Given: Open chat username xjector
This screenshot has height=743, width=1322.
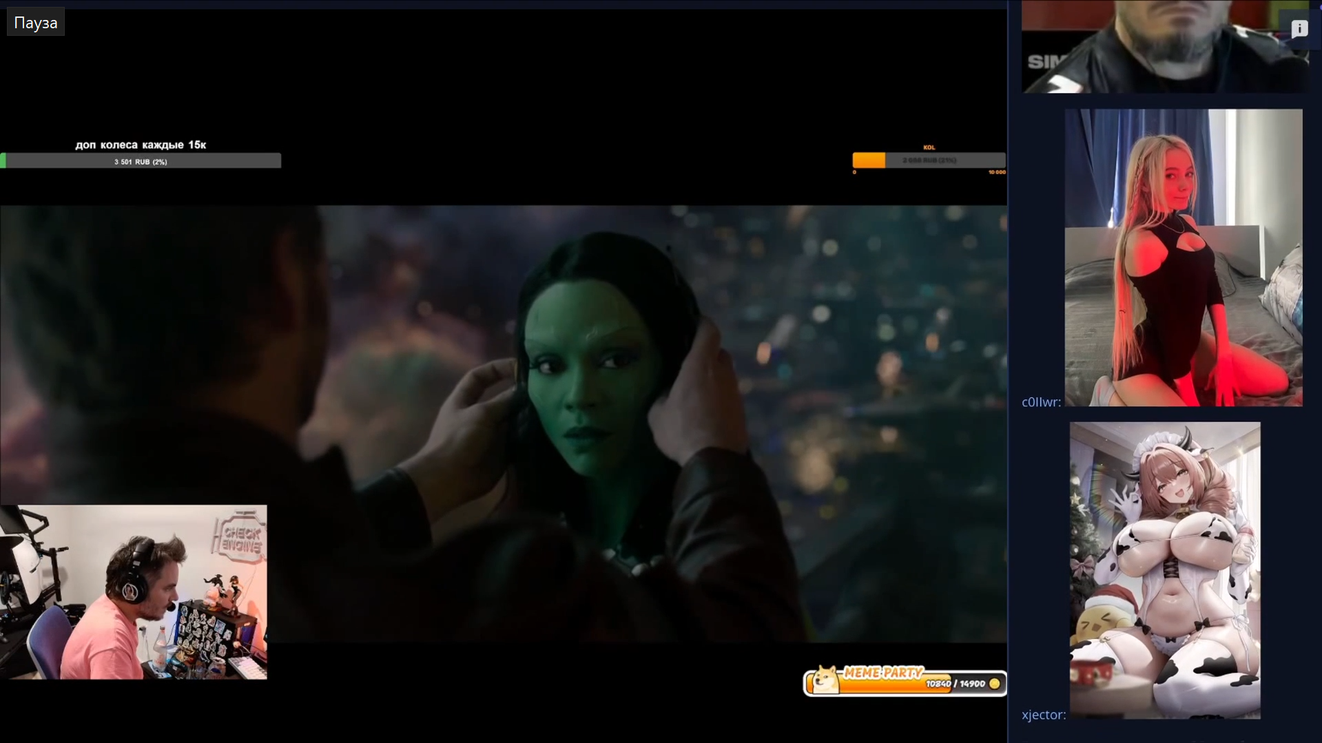Looking at the screenshot, I should click(x=1044, y=715).
